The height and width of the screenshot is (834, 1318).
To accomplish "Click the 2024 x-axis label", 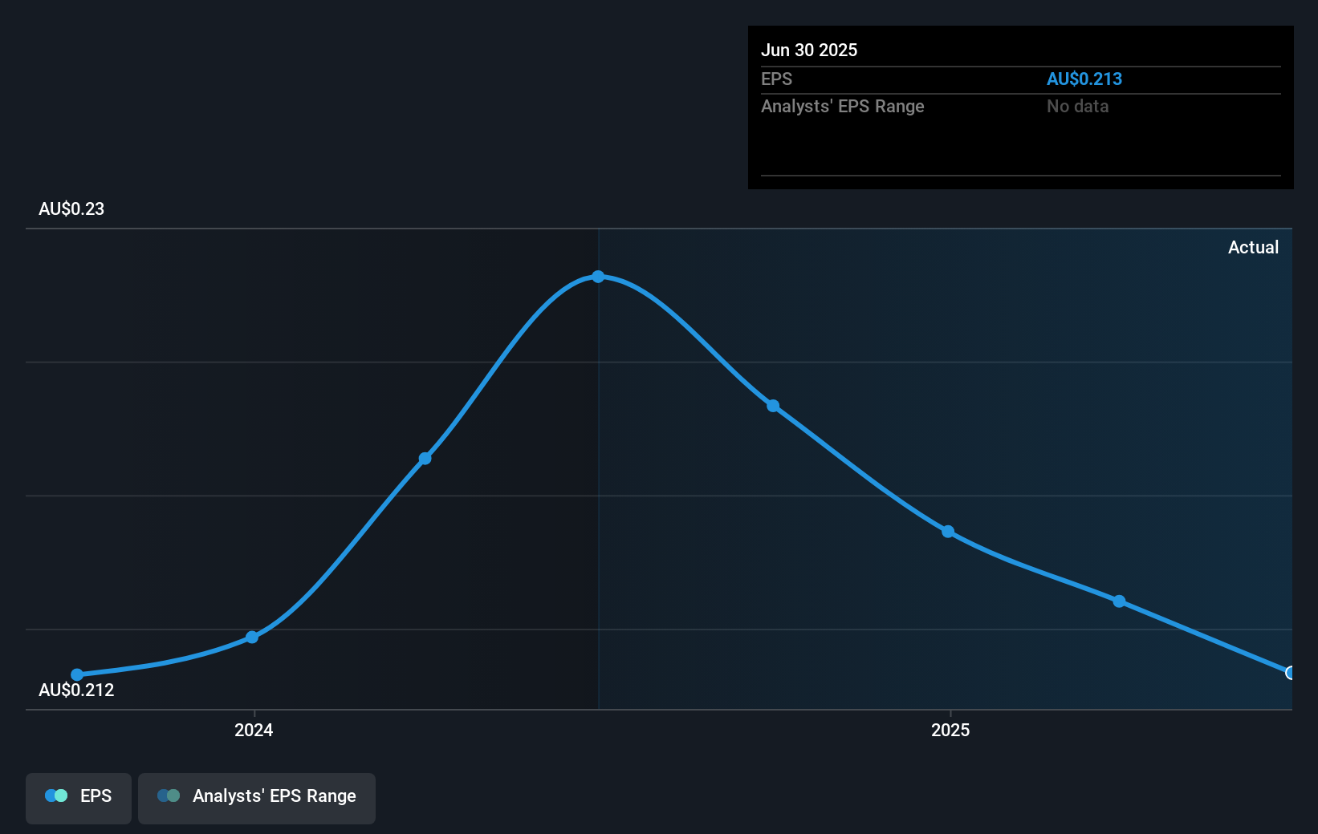I will [x=254, y=730].
